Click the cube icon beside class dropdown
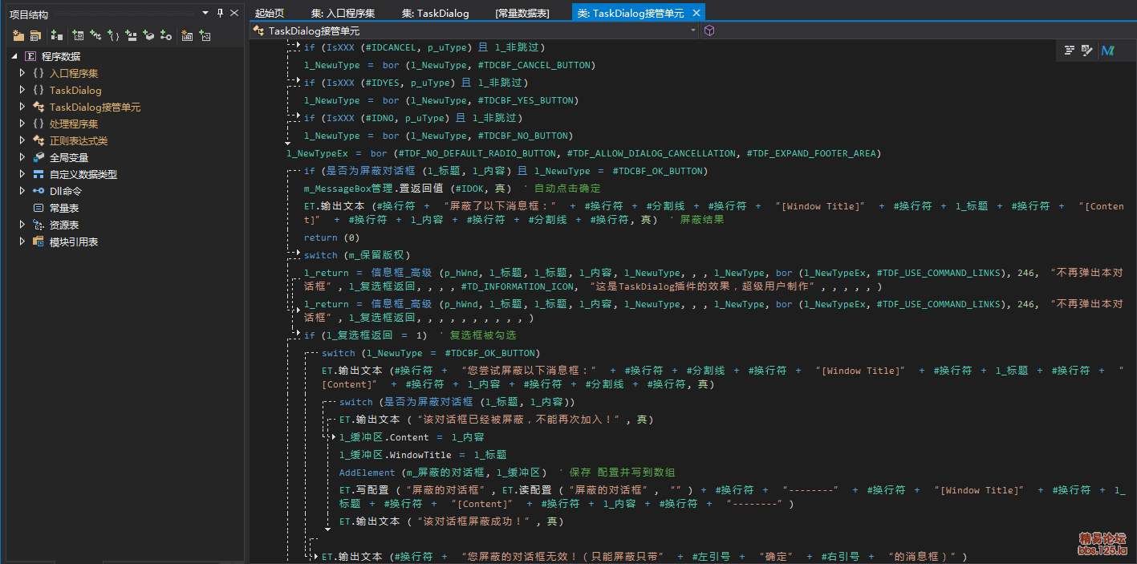The width and height of the screenshot is (1137, 564). (x=709, y=30)
